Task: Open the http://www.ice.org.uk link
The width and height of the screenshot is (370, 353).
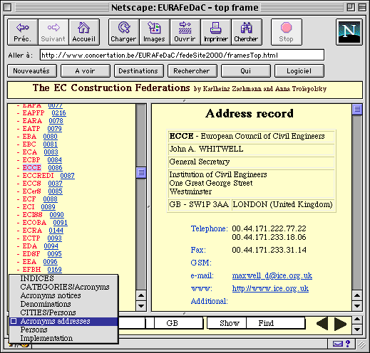Action: click(x=270, y=288)
